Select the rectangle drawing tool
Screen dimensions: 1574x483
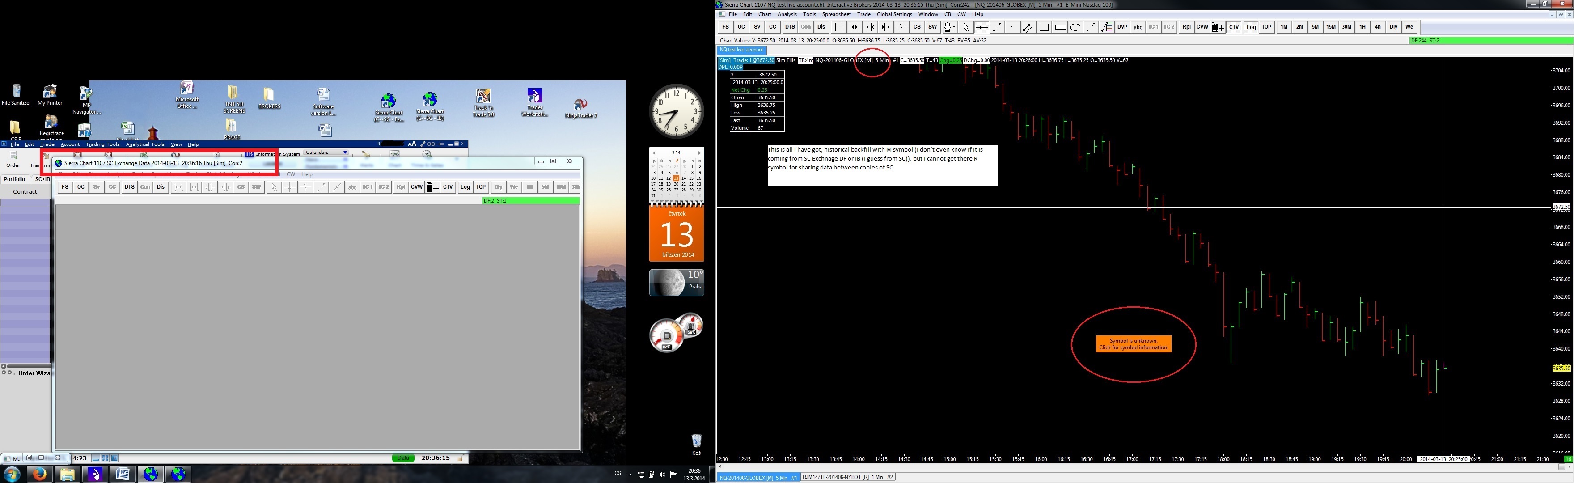(x=1044, y=27)
